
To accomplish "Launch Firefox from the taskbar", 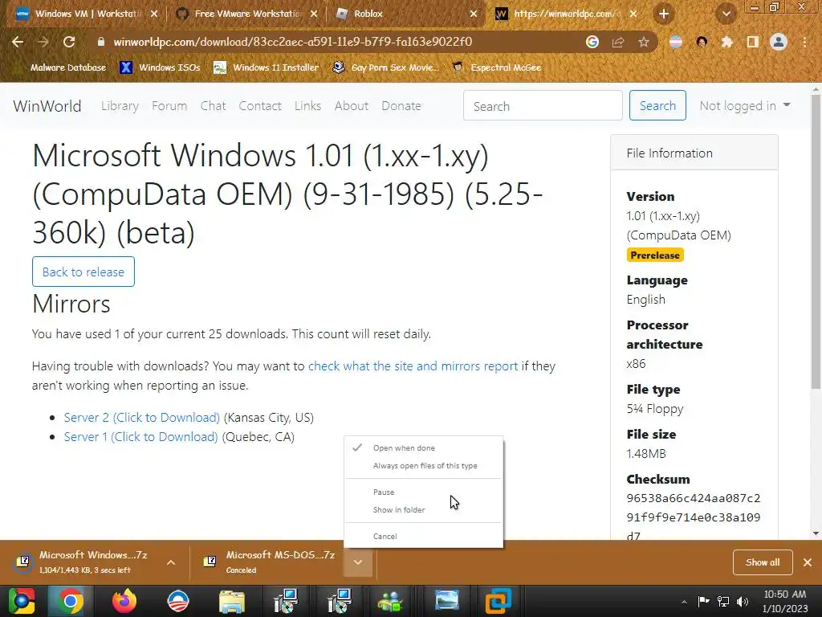I will (x=124, y=601).
